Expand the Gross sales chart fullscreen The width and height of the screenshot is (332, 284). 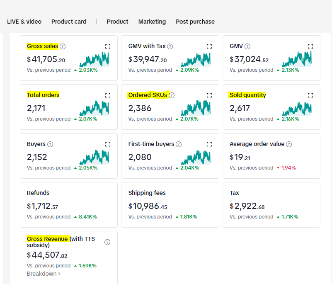(108, 46)
